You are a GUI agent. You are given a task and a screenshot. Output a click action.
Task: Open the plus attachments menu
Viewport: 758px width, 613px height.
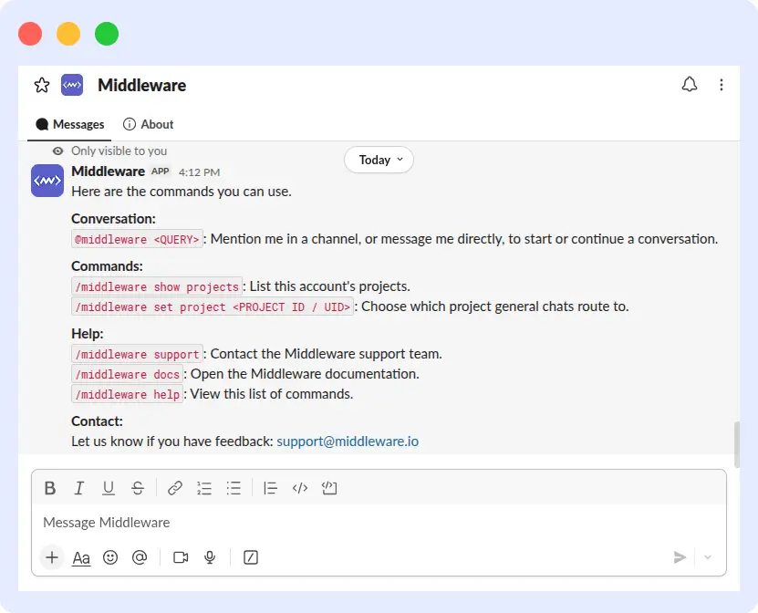52,557
